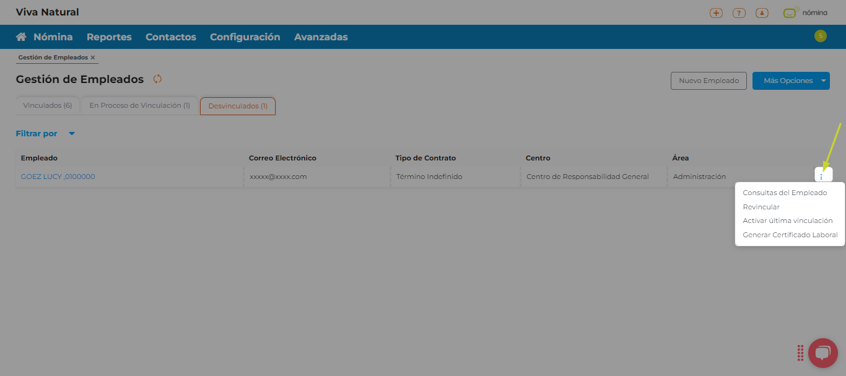Expand the Filtrar por dropdown
The image size is (846, 376).
71,134
